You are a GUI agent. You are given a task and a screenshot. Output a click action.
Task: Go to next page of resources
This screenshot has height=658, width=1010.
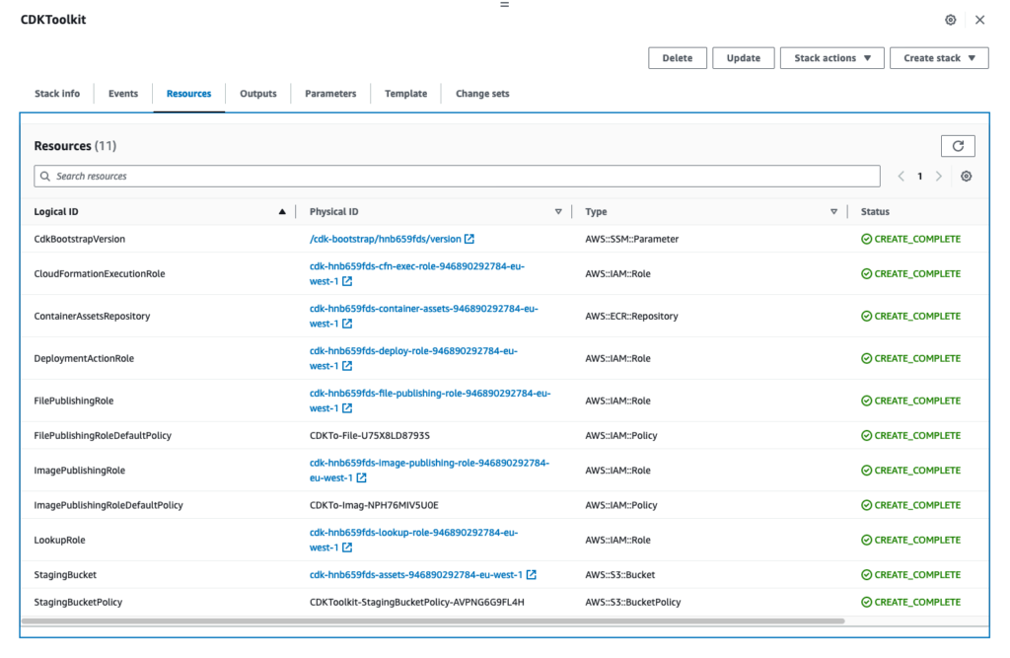click(938, 177)
